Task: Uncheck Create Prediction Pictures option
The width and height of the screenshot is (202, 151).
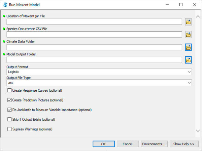Action: point(9,100)
